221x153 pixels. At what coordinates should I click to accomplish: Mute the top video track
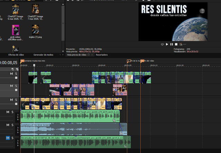[11, 74]
